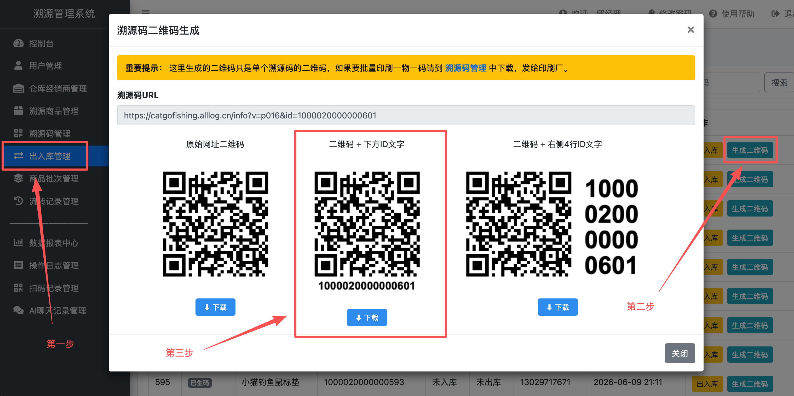Click the 用户管理 user icon
Image resolution: width=794 pixels, height=396 pixels.
pyautogui.click(x=19, y=65)
